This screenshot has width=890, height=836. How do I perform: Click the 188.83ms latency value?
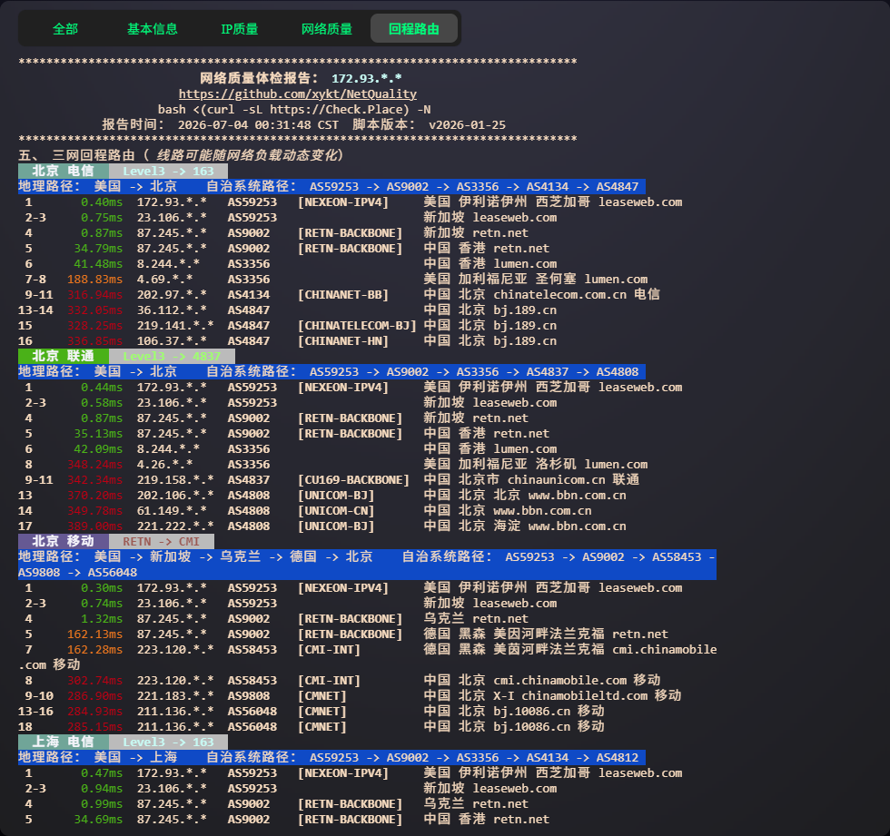94,279
